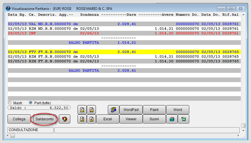Select the red INF row dated 29/05/13
251x143 pixels.
pos(124,33)
